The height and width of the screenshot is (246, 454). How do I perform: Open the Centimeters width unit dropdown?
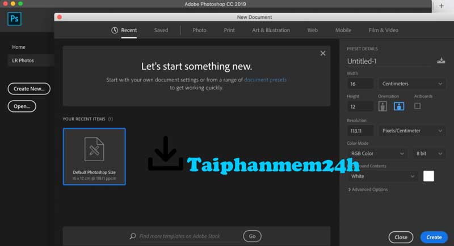(x=411, y=84)
